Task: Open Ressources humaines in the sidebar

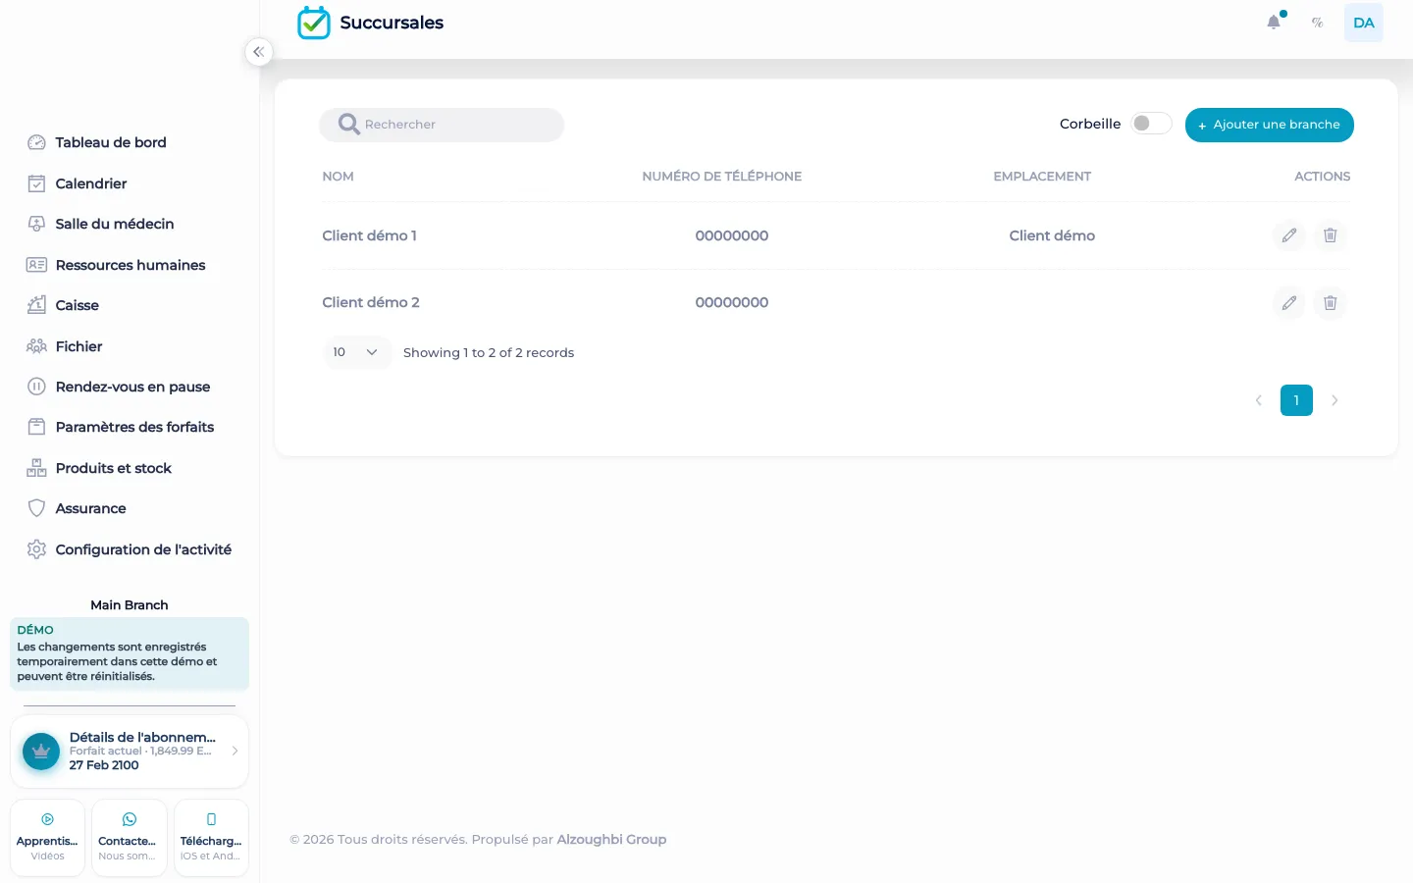Action: pyautogui.click(x=130, y=265)
